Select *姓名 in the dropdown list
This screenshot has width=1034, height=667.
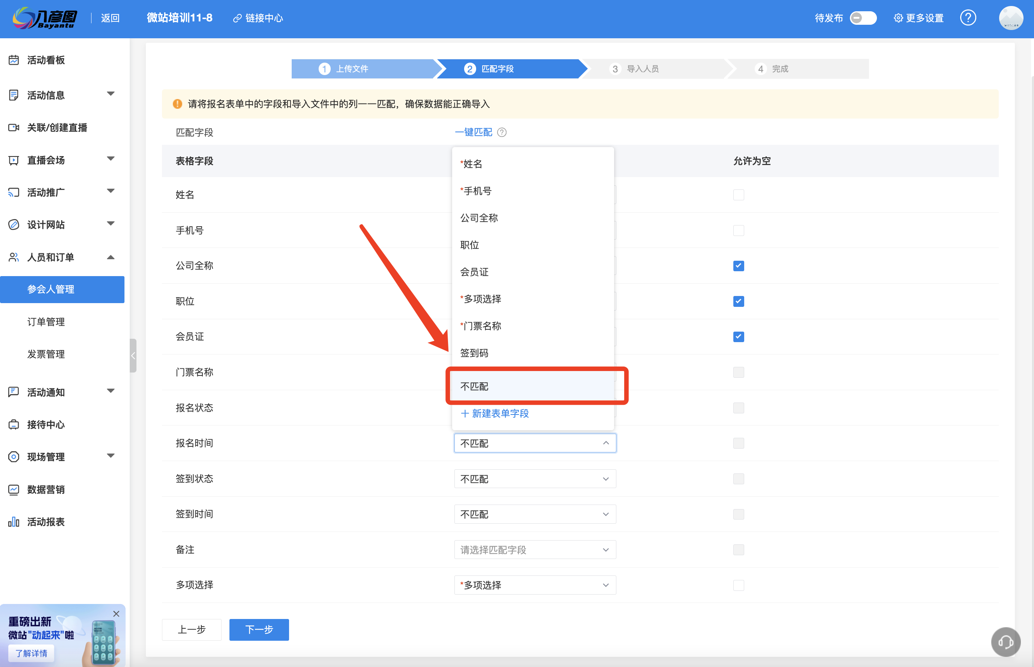point(533,164)
